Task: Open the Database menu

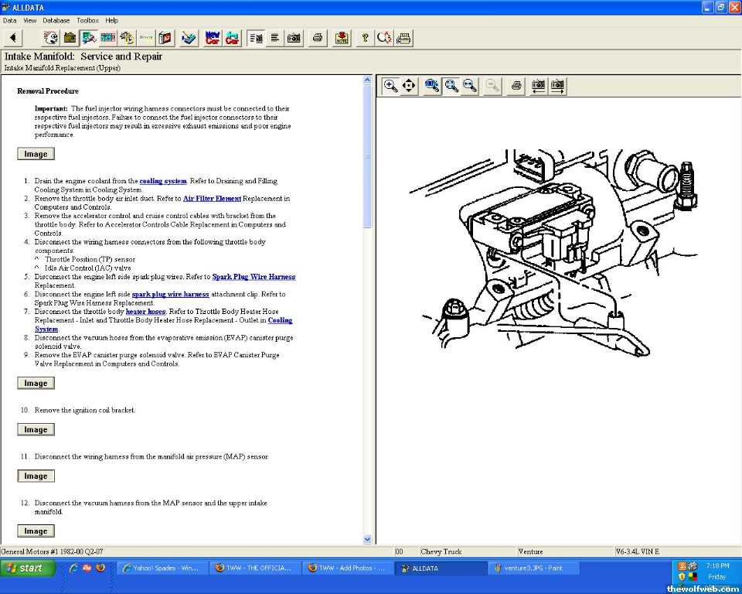Action: tap(56, 20)
